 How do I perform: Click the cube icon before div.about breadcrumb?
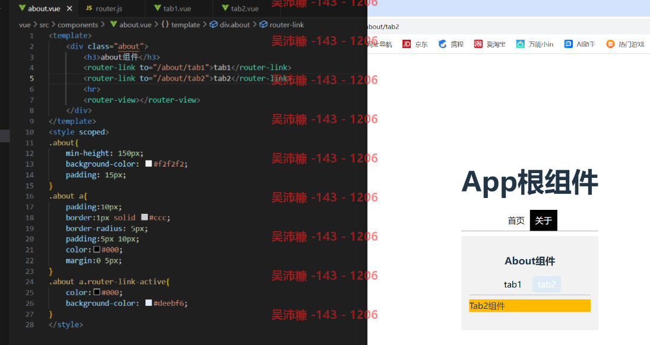[x=214, y=24]
